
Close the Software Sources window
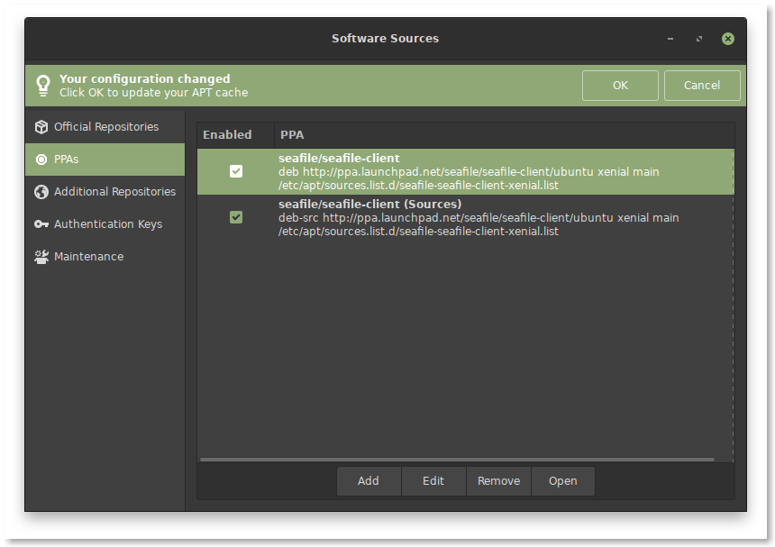727,39
